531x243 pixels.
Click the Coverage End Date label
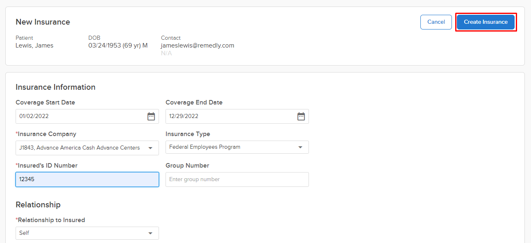194,102
